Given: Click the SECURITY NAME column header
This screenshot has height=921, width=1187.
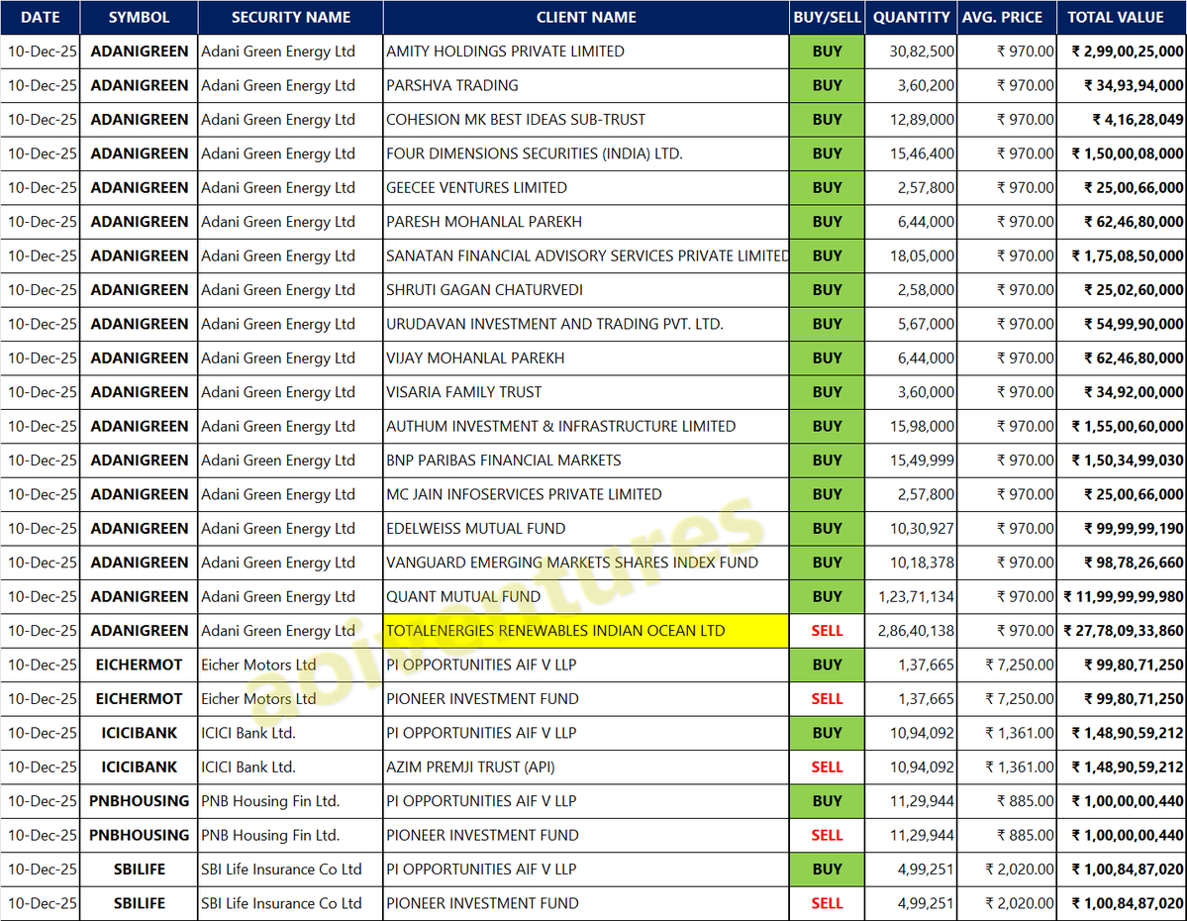Looking at the screenshot, I should (291, 18).
